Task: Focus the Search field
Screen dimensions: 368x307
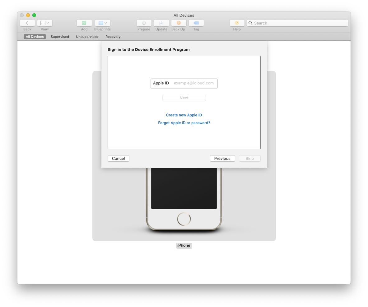Action: pyautogui.click(x=299, y=23)
